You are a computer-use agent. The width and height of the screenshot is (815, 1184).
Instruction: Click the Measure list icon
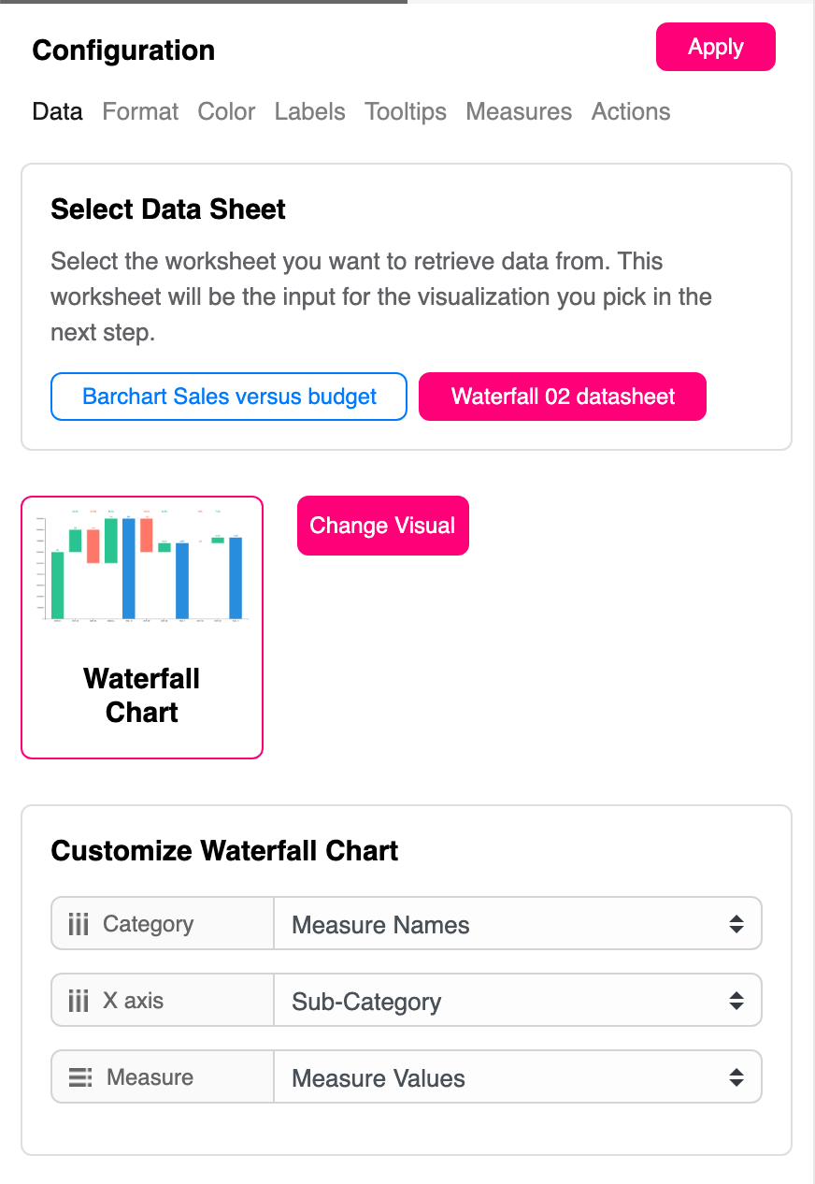pos(80,1077)
